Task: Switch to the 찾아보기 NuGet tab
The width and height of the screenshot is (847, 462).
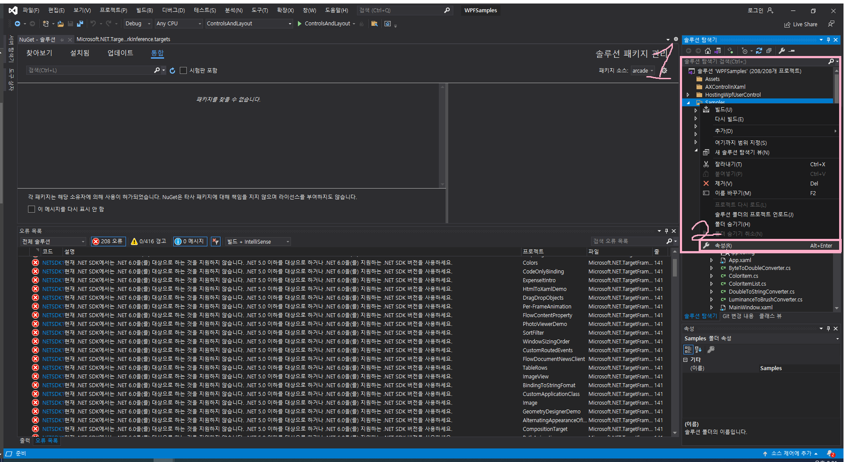Action: point(39,53)
